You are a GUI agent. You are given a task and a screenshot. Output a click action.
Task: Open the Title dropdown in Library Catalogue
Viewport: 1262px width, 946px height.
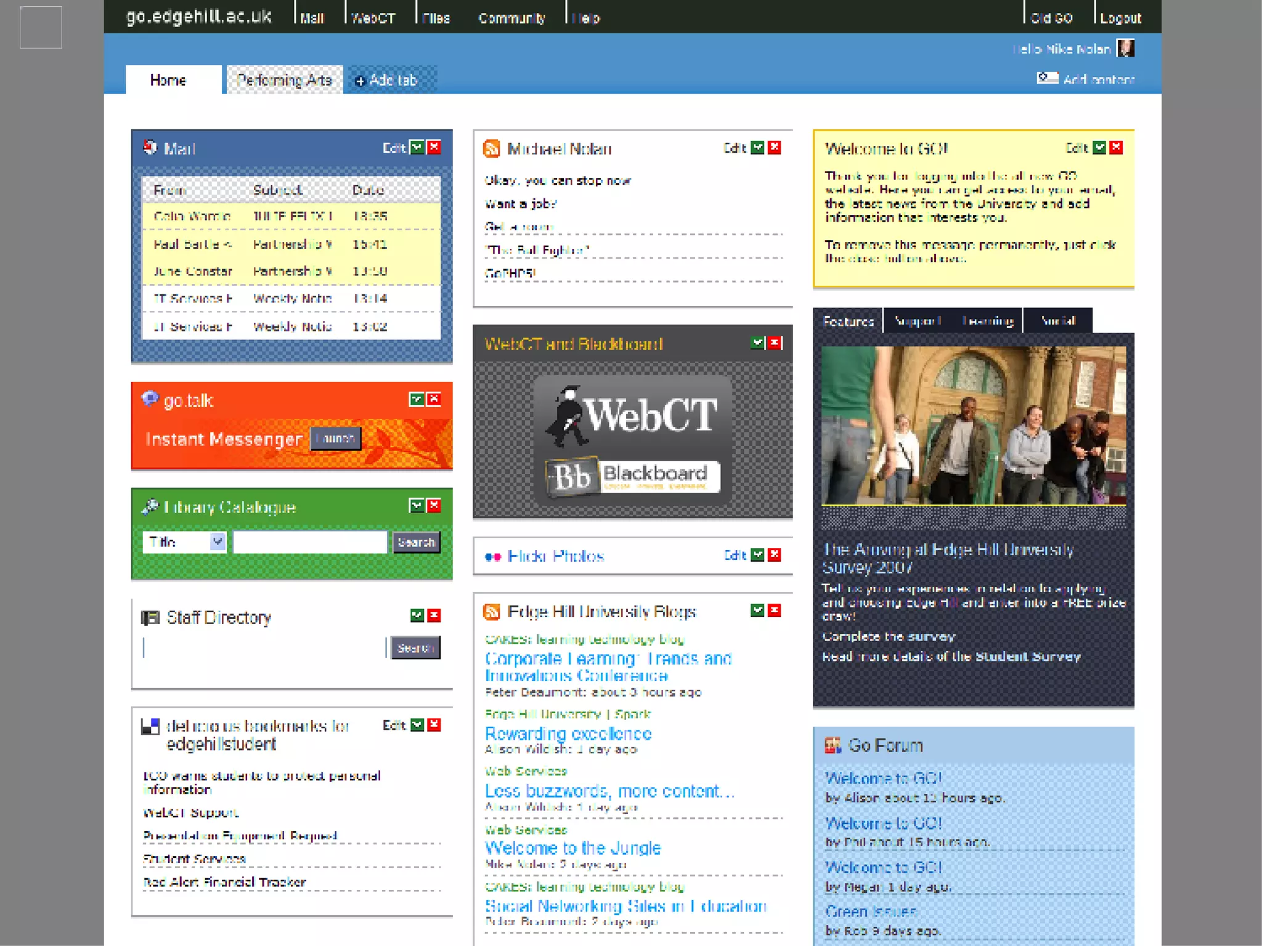(217, 541)
